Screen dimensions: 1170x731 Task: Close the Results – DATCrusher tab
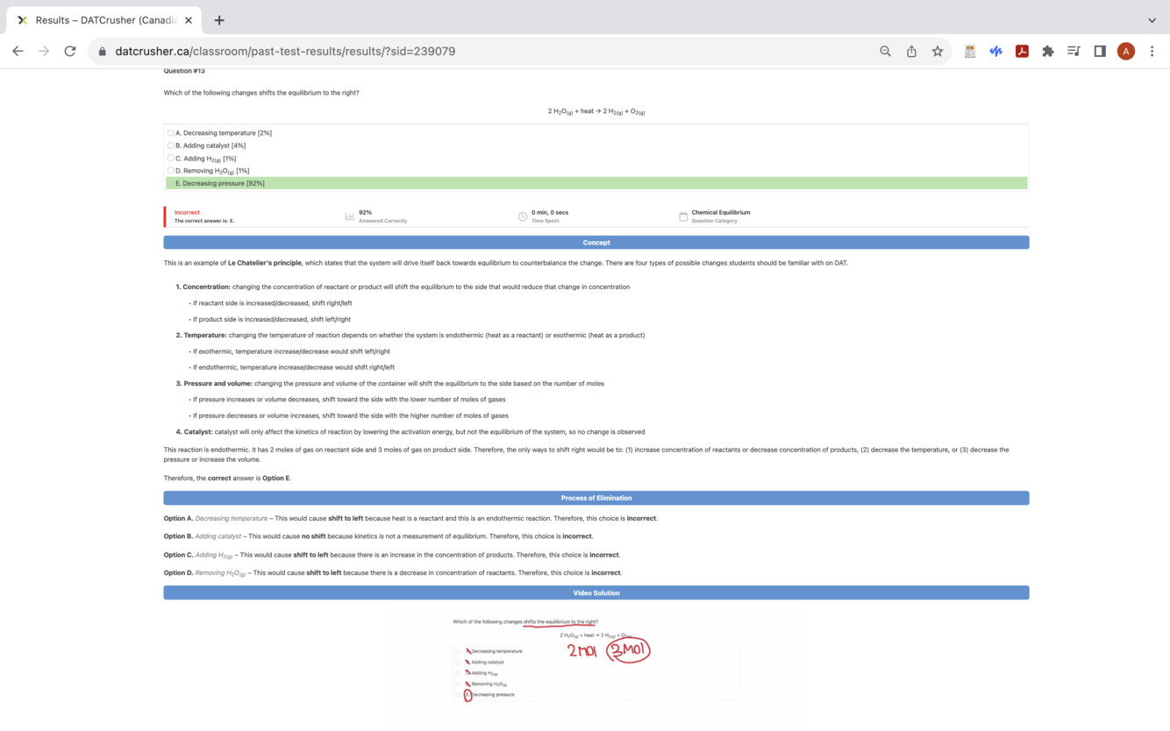pyautogui.click(x=189, y=20)
